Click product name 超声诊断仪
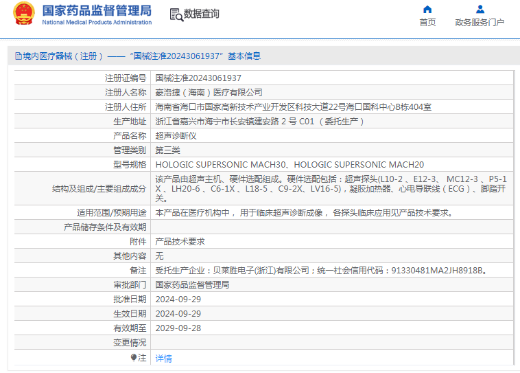This screenshot has width=520, height=373. click(x=176, y=136)
